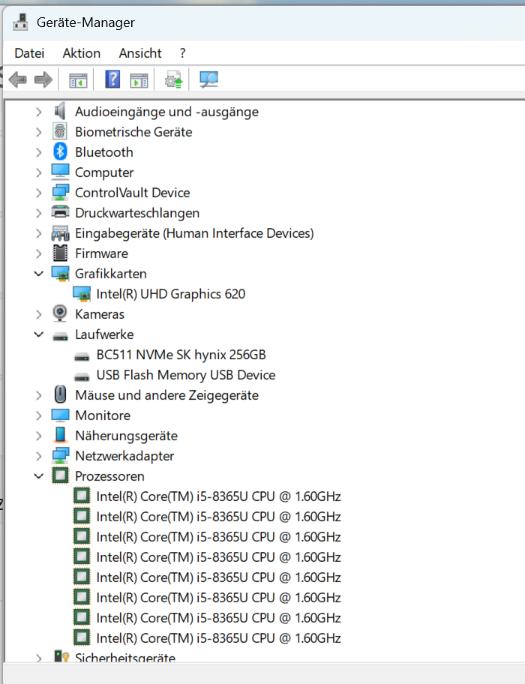This screenshot has width=525, height=684.
Task: Select the Näherungsgeräte label
Action: 127,436
